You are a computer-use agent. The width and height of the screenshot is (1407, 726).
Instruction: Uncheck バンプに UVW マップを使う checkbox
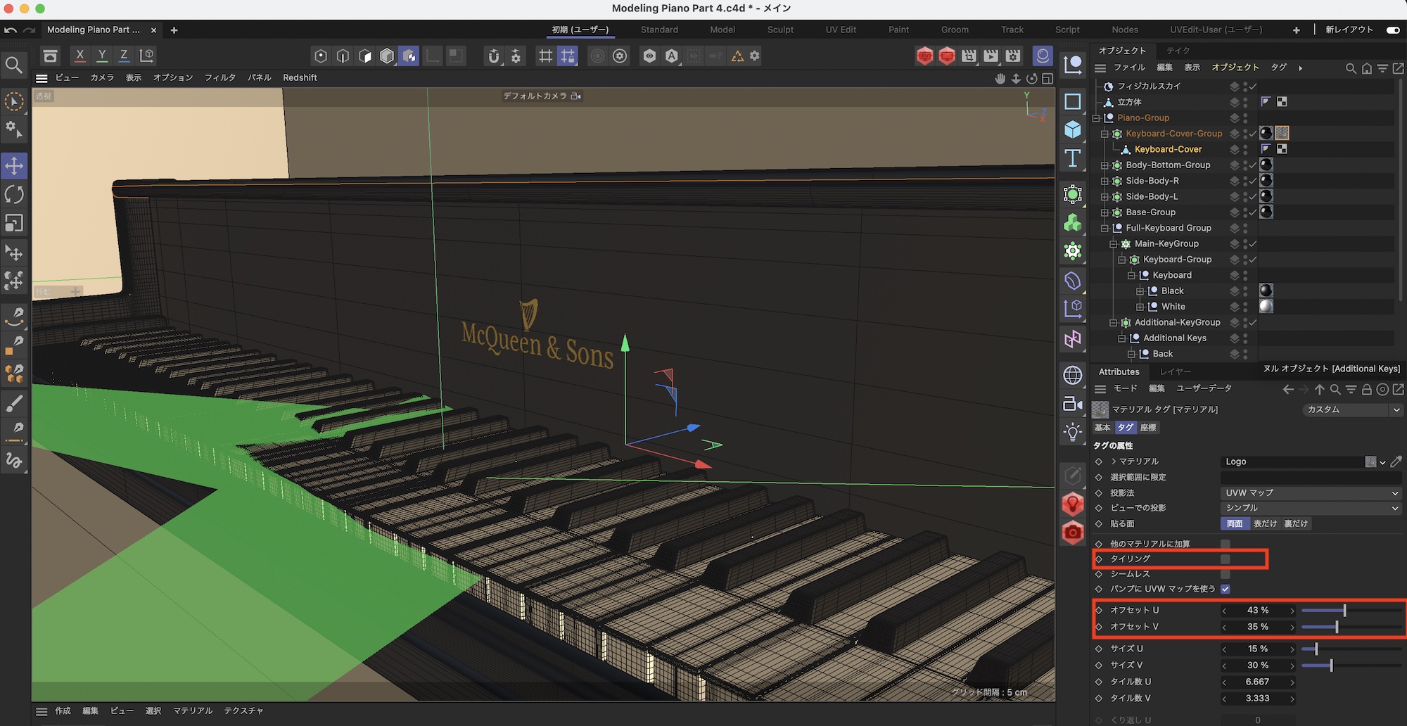[x=1225, y=589]
